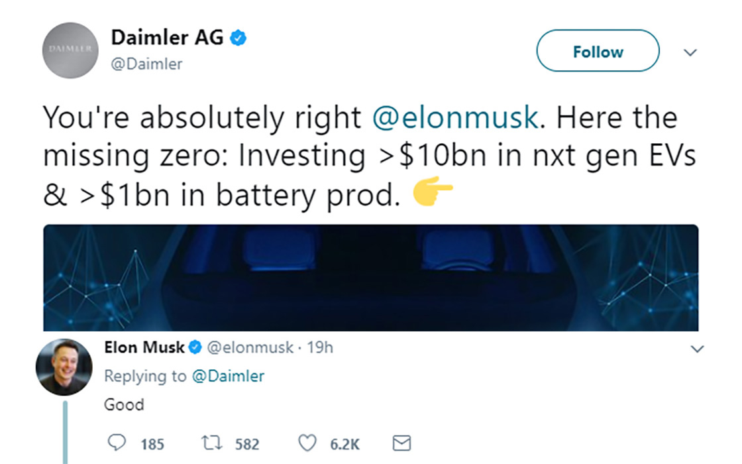Expand options chevron on Elon Musk's reply
This screenshot has height=464, width=742.
click(697, 349)
